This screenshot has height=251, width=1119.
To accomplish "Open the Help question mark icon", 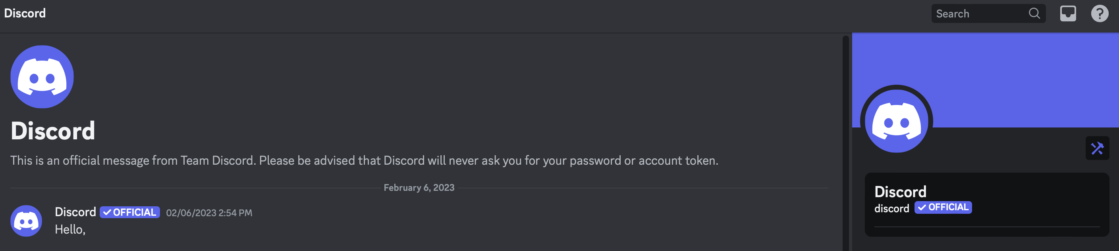I will [x=1100, y=13].
